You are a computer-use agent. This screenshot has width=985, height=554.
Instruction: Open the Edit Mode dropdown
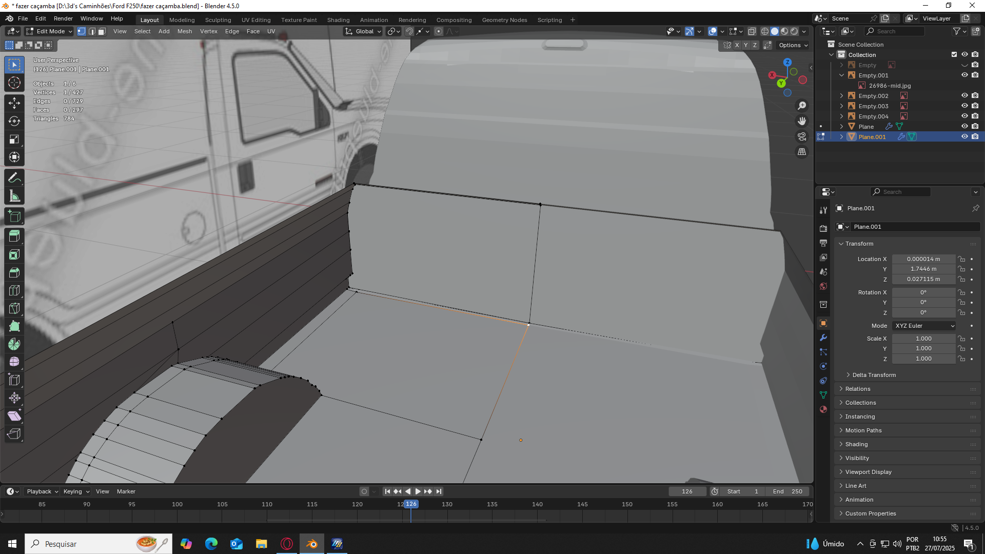pyautogui.click(x=50, y=31)
